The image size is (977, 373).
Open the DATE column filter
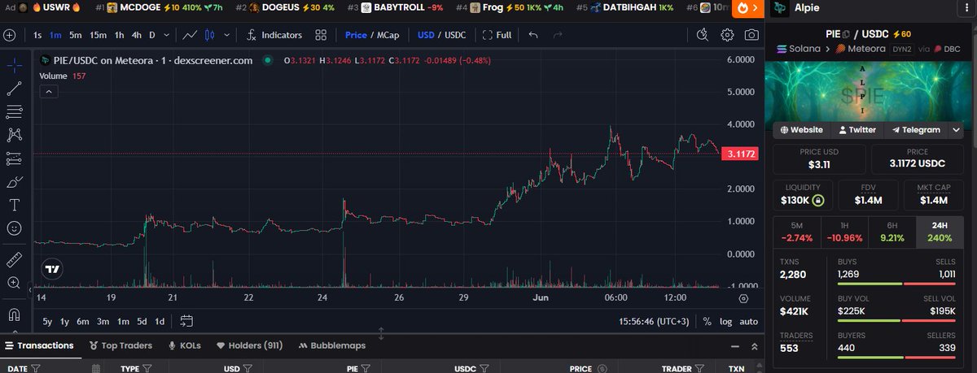coord(36,368)
